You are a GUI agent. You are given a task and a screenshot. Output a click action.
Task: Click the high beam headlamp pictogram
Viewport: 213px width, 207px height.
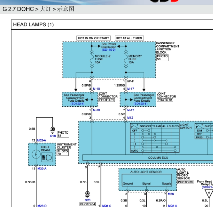coord(47,157)
